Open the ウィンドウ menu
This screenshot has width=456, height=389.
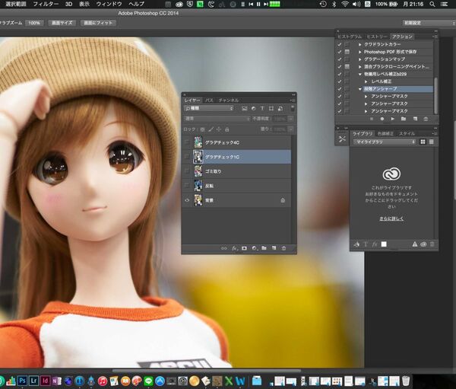pyautogui.click(x=109, y=4)
